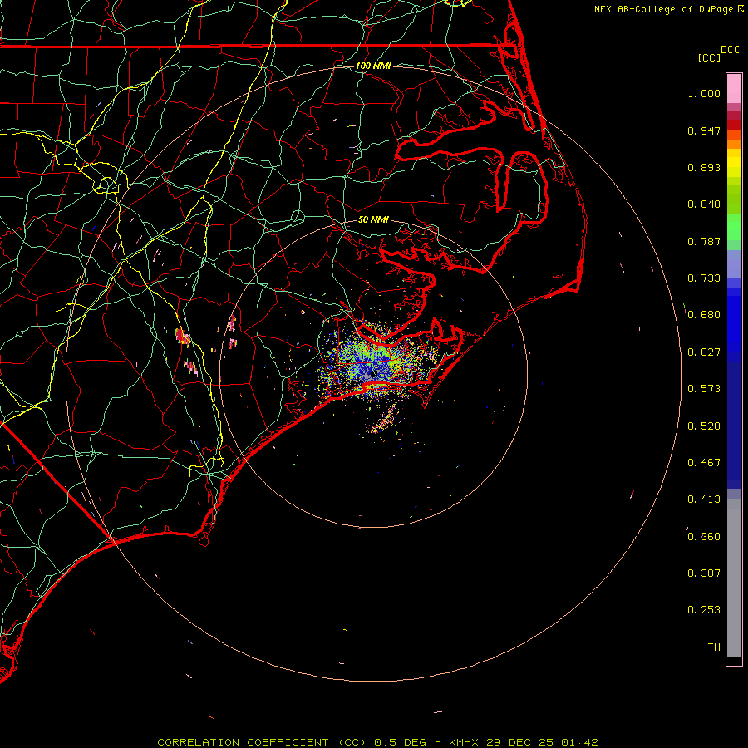748x748 pixels.
Task: Click the 0.573 scale value
Action: click(704, 389)
